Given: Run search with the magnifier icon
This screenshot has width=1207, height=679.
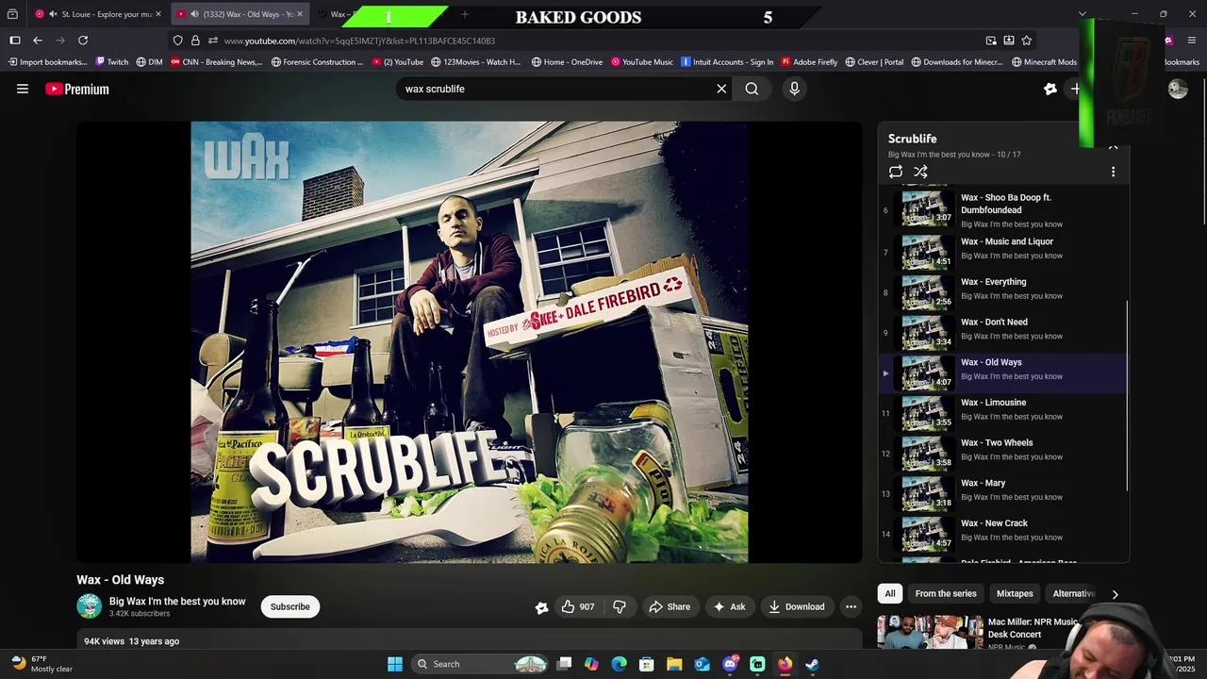Looking at the screenshot, I should 752,89.
